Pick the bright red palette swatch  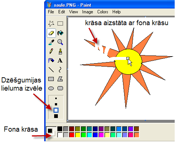(x=72, y=135)
